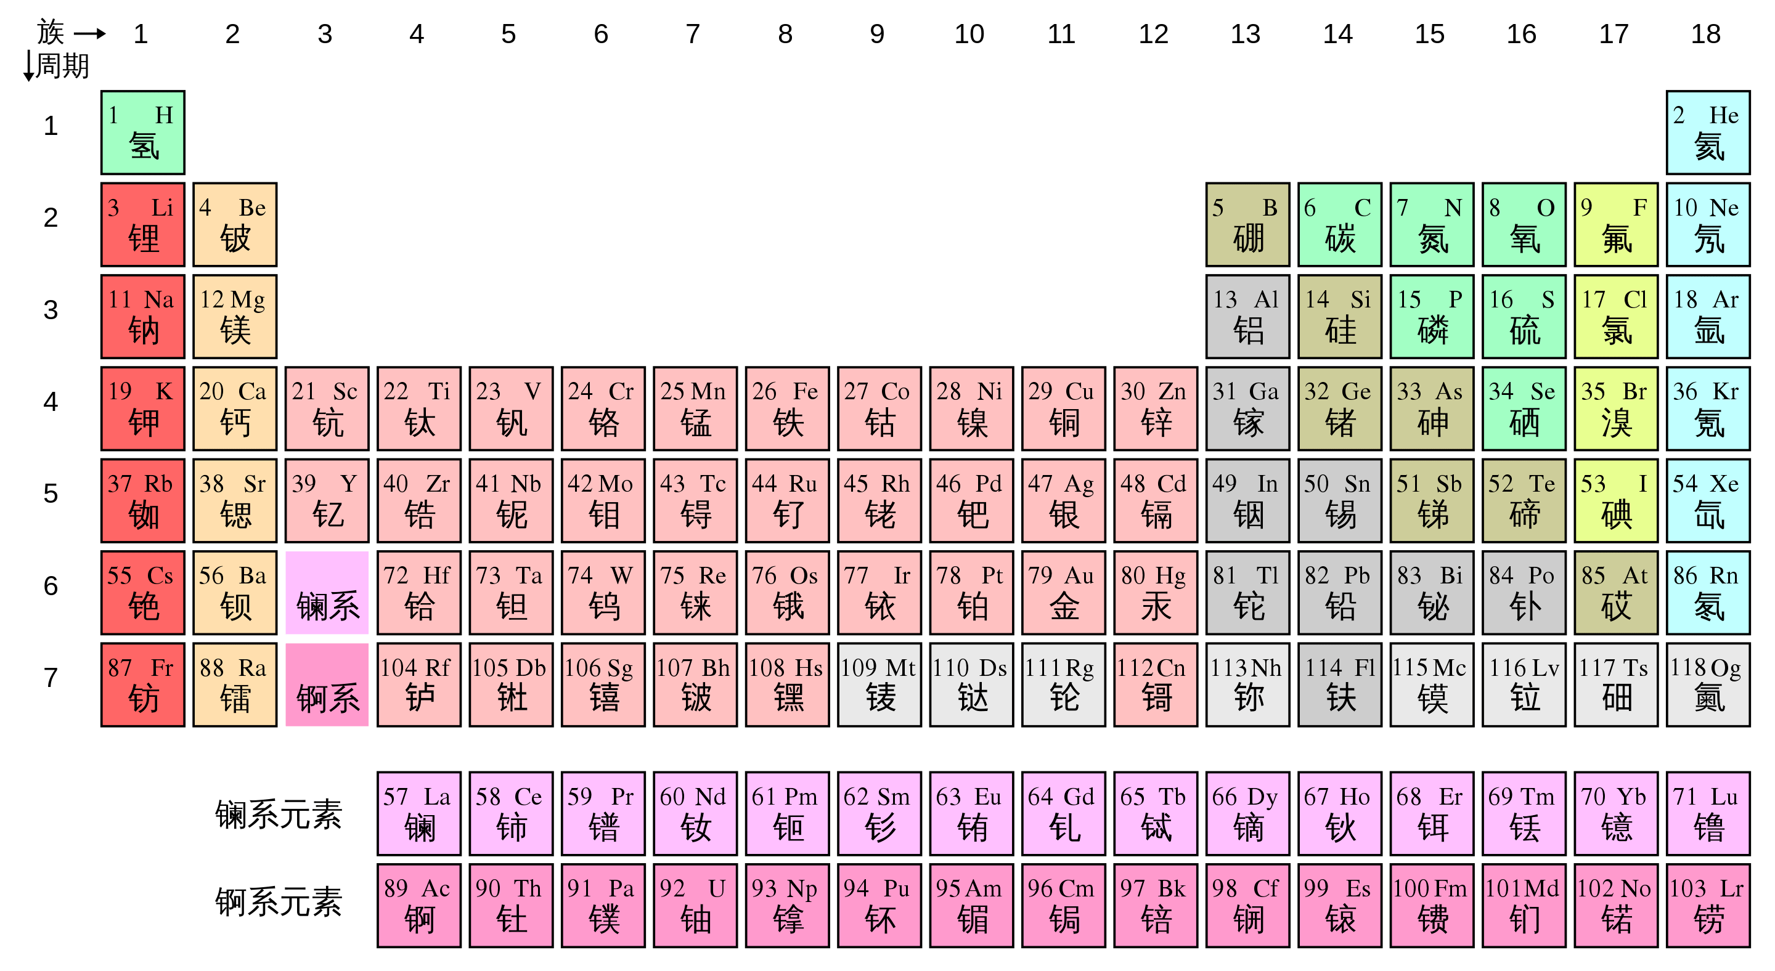Click the potassium cell '19 K 钾'
This screenshot has height=971, width=1775.
tap(142, 408)
